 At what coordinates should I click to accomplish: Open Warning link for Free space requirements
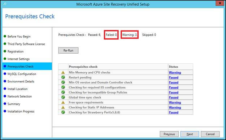click(175, 103)
